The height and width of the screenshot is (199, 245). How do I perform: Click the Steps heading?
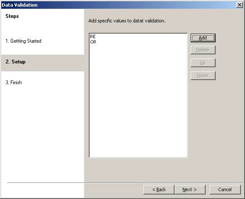pos(12,16)
